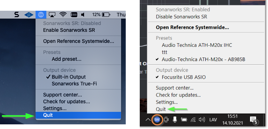Viewport: 268px width, 129px height.
Task: Select Open Reference Systemwide in macOS menu
Action: (78, 41)
